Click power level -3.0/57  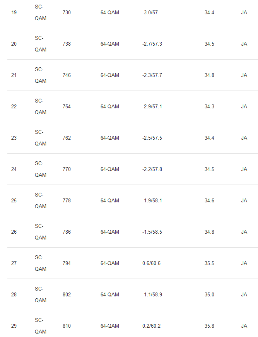150,12
